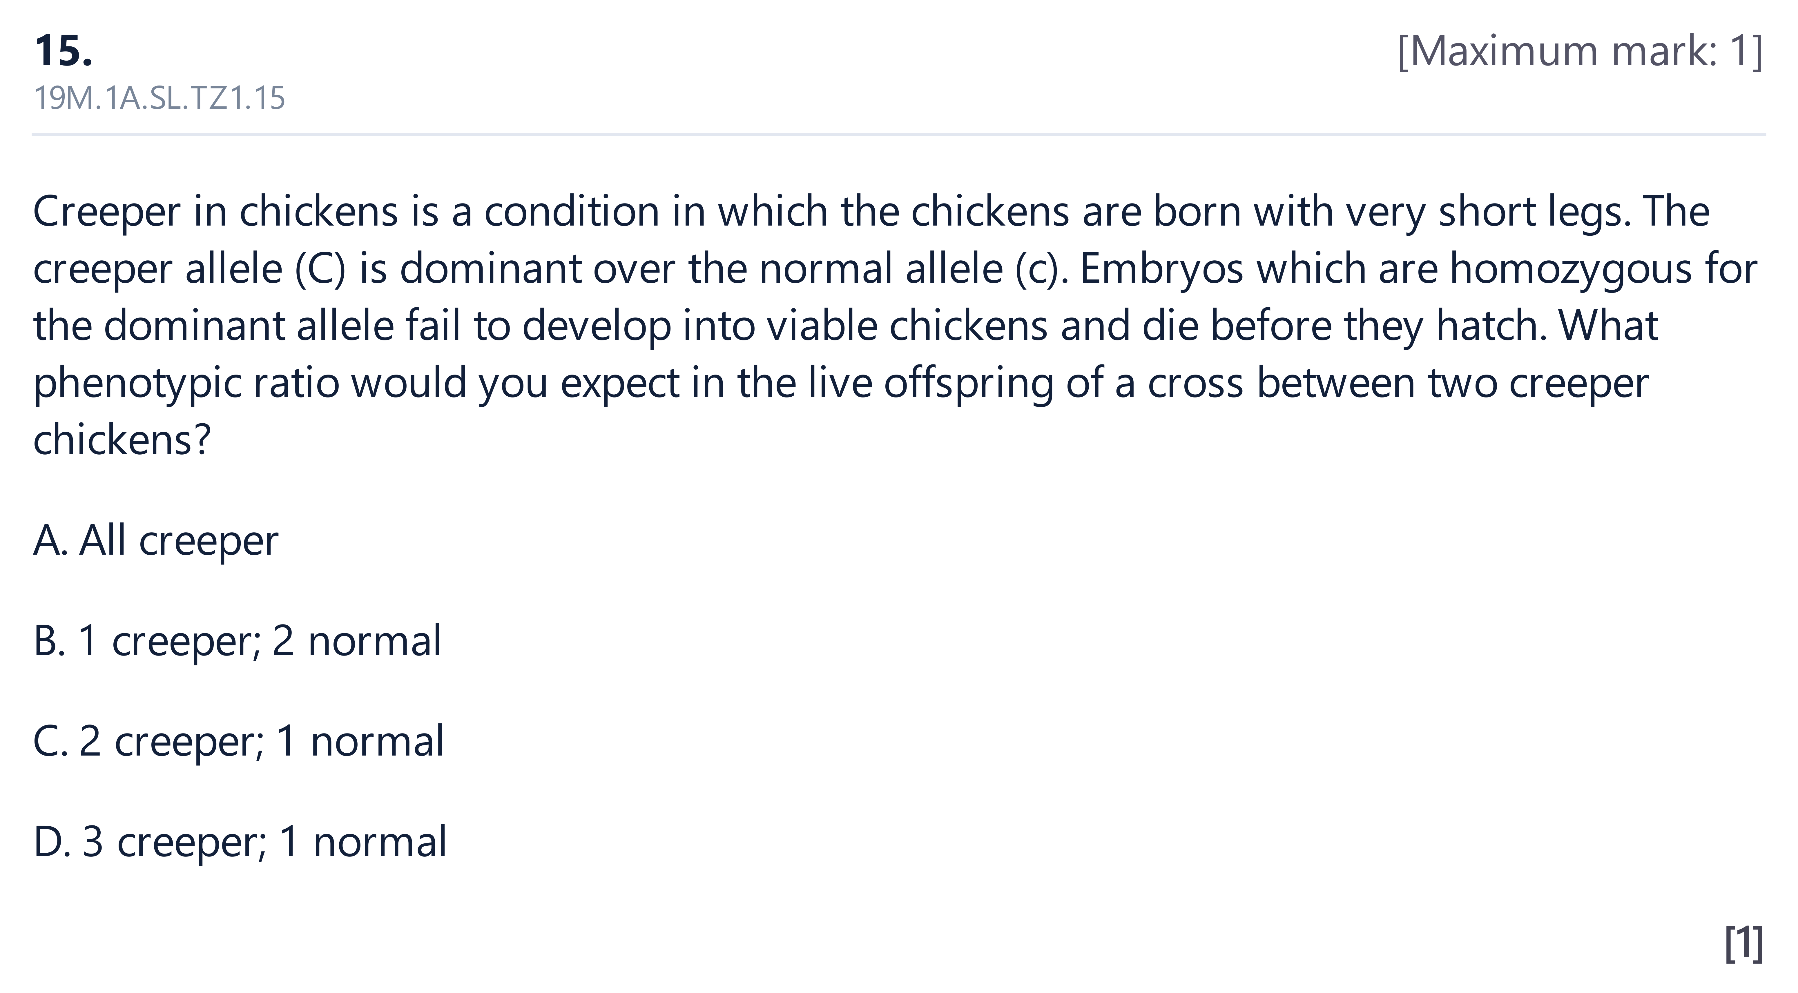Click the word hatch
Viewport: 1798px width, 993px height.
(x=1491, y=326)
